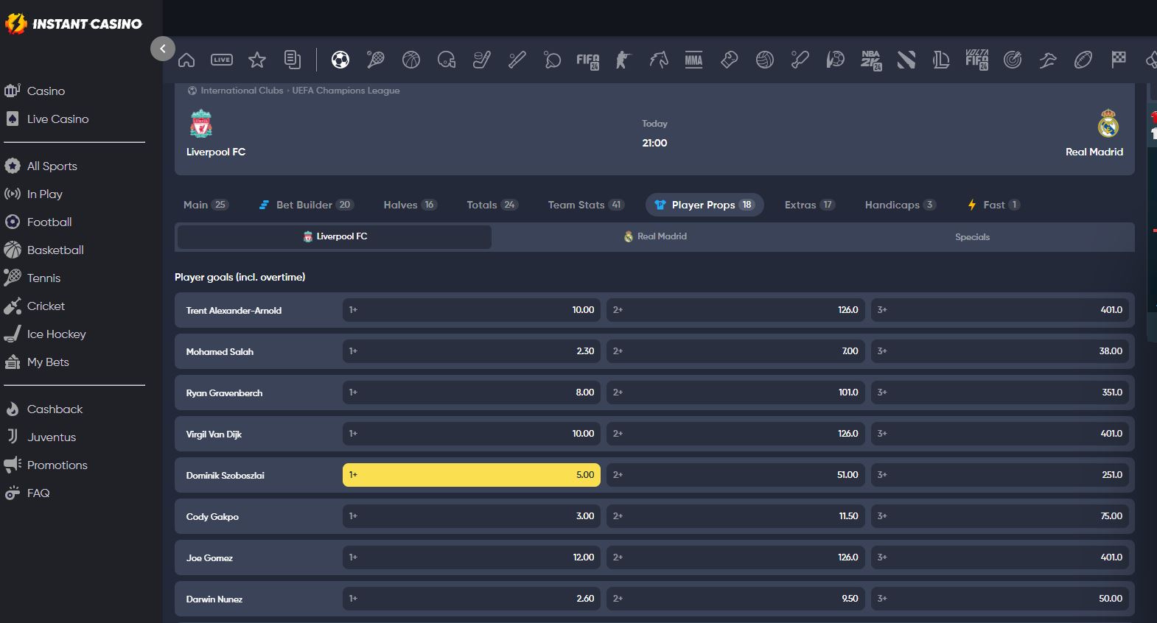This screenshot has width=1157, height=623.
Task: Switch to the Bet Builder tab
Action: point(306,205)
